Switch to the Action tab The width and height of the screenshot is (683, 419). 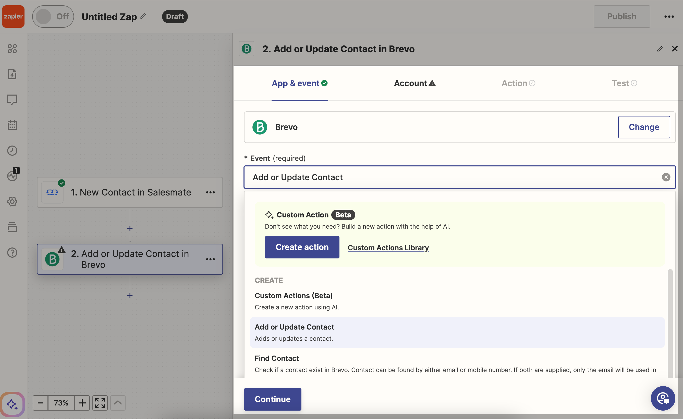pos(518,83)
